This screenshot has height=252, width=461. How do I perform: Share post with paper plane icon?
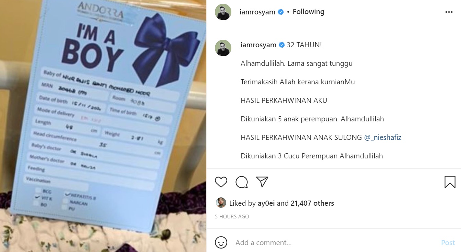tap(262, 182)
